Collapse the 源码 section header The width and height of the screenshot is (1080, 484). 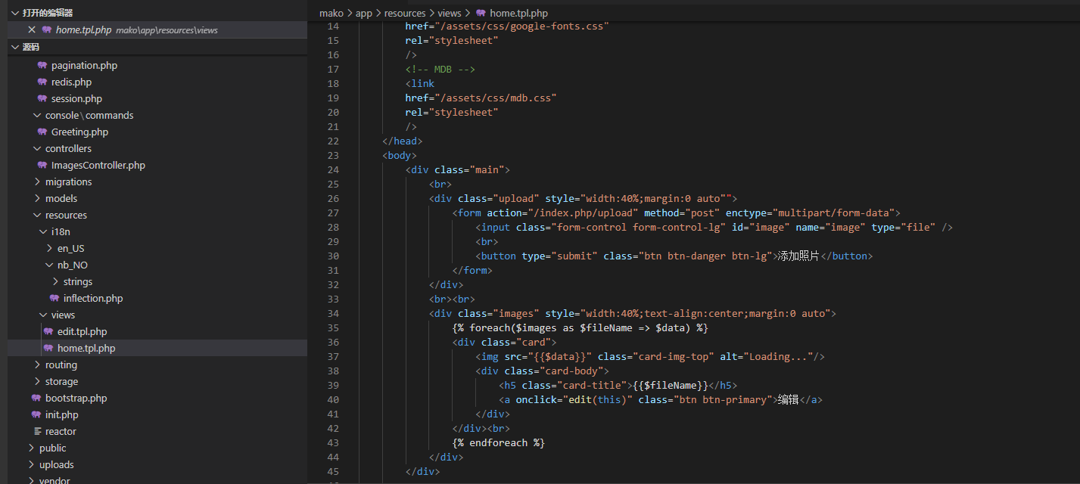coord(15,47)
